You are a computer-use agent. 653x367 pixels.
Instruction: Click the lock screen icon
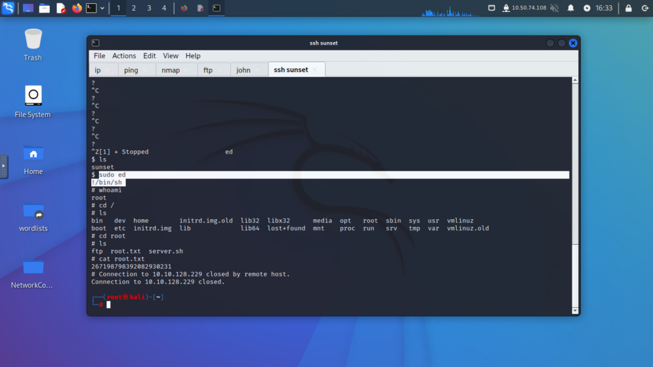(629, 8)
